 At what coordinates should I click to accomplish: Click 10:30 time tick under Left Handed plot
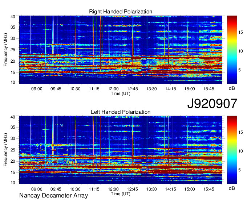coord(75,189)
